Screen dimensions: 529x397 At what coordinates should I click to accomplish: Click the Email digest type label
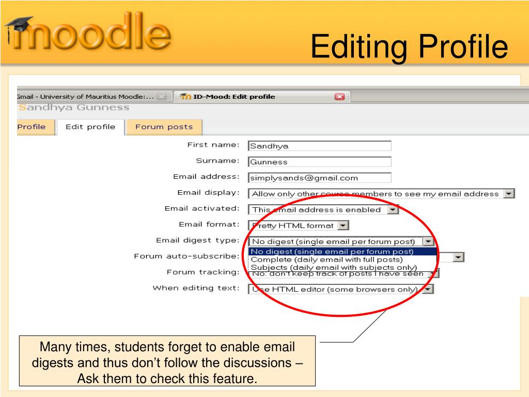pos(197,240)
